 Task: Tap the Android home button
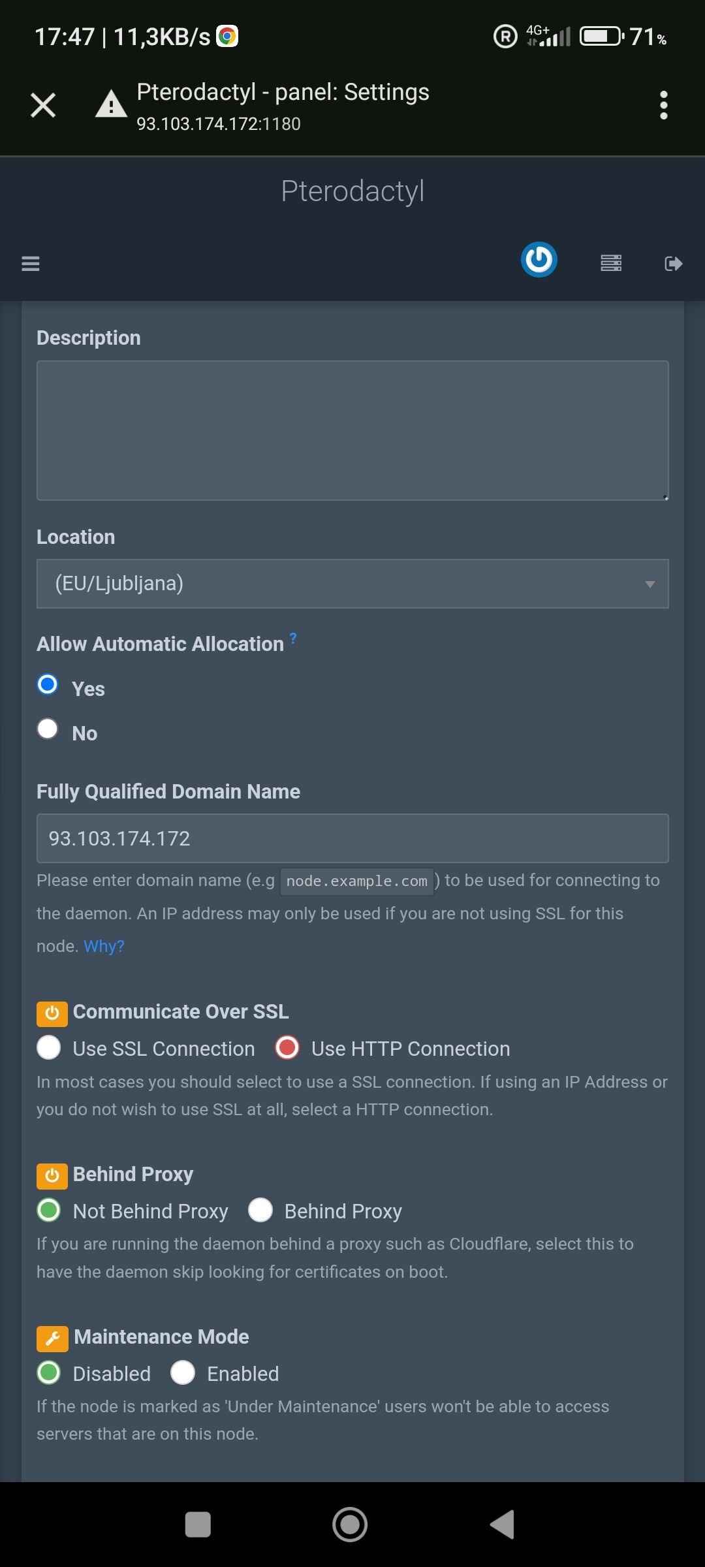point(350,1525)
